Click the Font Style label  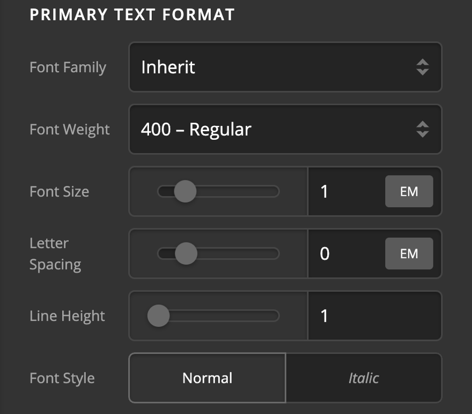[62, 378]
